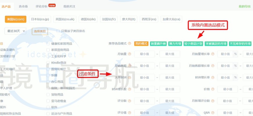Viewport: 253px width, 116px height.
Task: Open help icon next to Q&A
Action: pos(213,113)
